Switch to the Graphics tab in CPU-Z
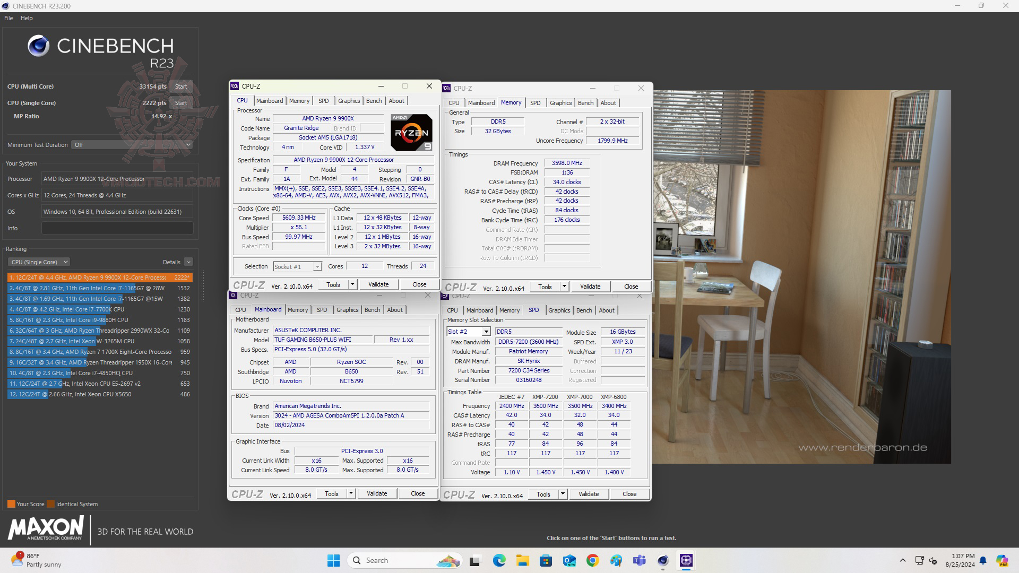This screenshot has height=573, width=1019. coord(349,100)
